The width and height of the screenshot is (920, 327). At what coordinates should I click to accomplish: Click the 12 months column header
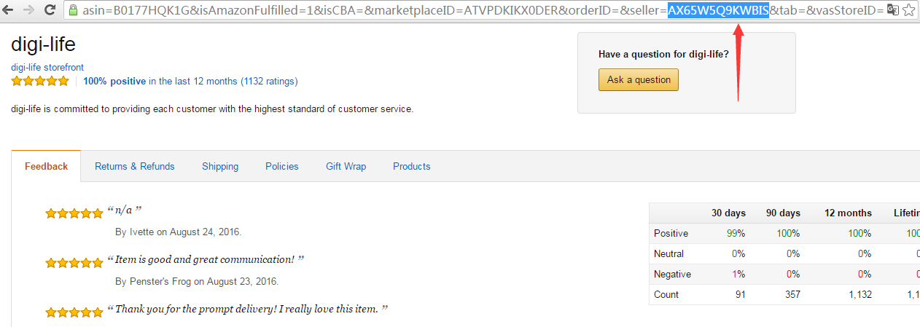848,213
